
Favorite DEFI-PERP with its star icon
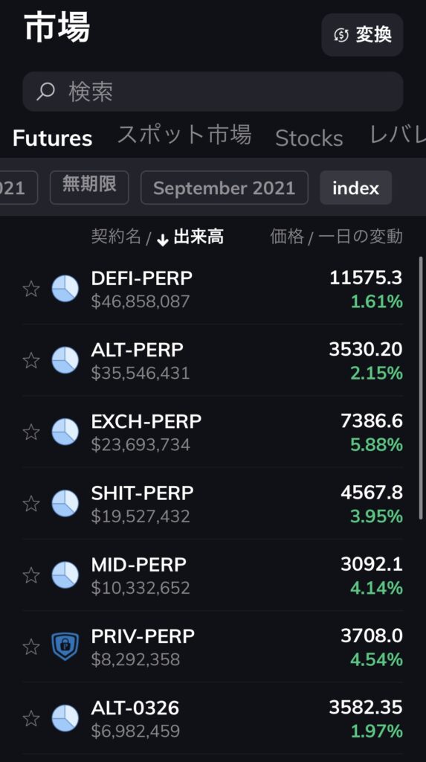point(31,289)
